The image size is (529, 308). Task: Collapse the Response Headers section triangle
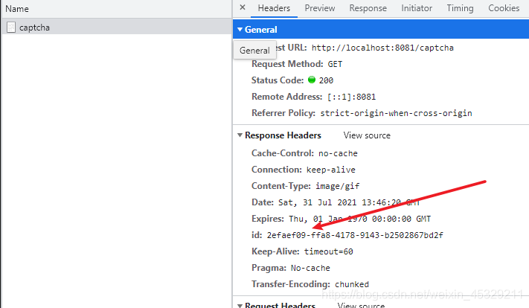click(240, 135)
